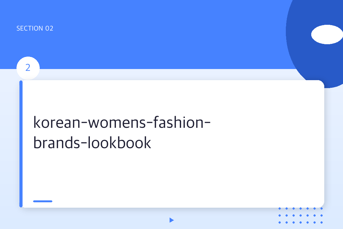Click the top-left dot in the dot pattern
Image resolution: width=343 pixels, height=229 pixels.
pos(280,209)
